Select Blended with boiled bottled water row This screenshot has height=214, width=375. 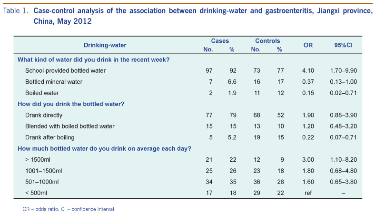[x=69, y=126]
